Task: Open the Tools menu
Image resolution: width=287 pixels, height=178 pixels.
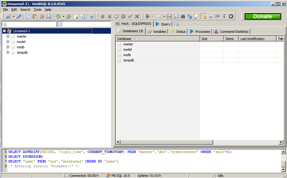Action: 38,10
